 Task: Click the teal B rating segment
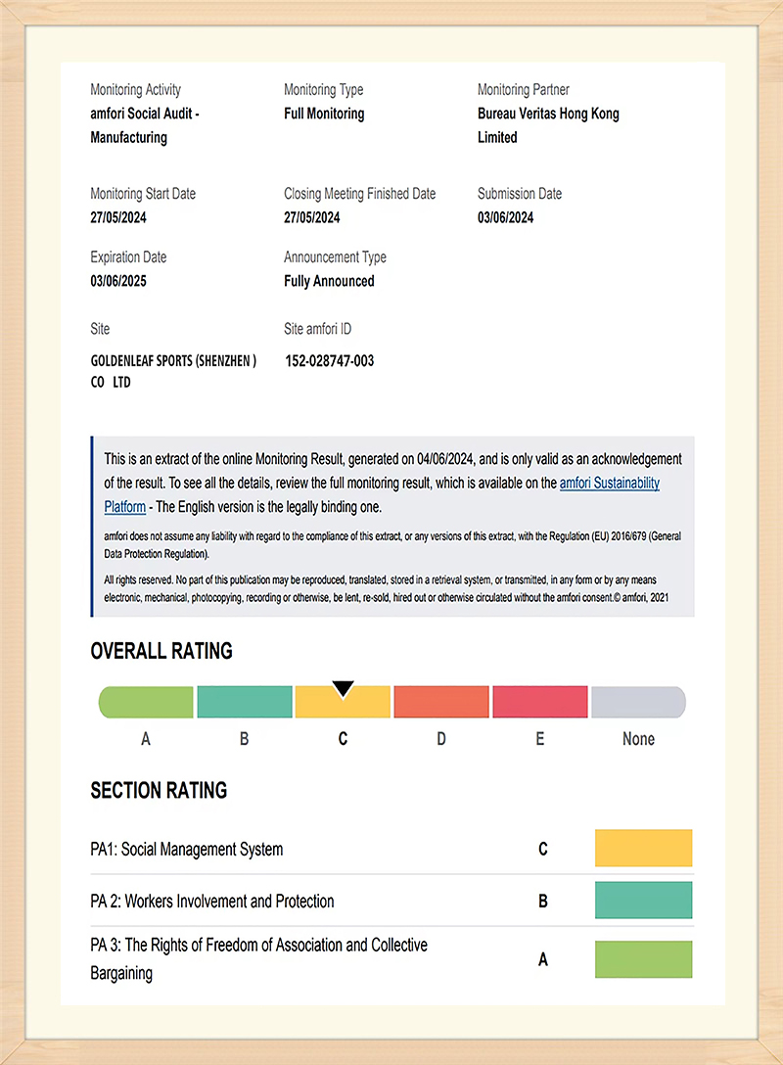tap(245, 702)
